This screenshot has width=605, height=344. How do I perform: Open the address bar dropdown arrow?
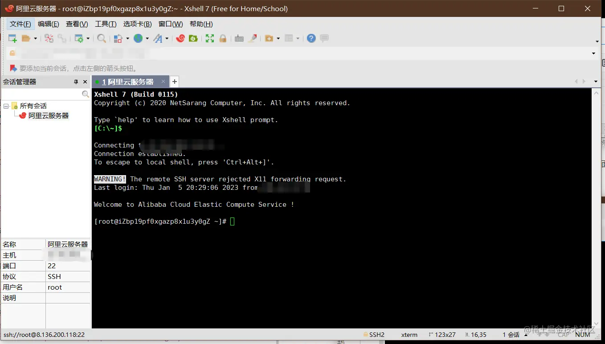[x=593, y=53]
